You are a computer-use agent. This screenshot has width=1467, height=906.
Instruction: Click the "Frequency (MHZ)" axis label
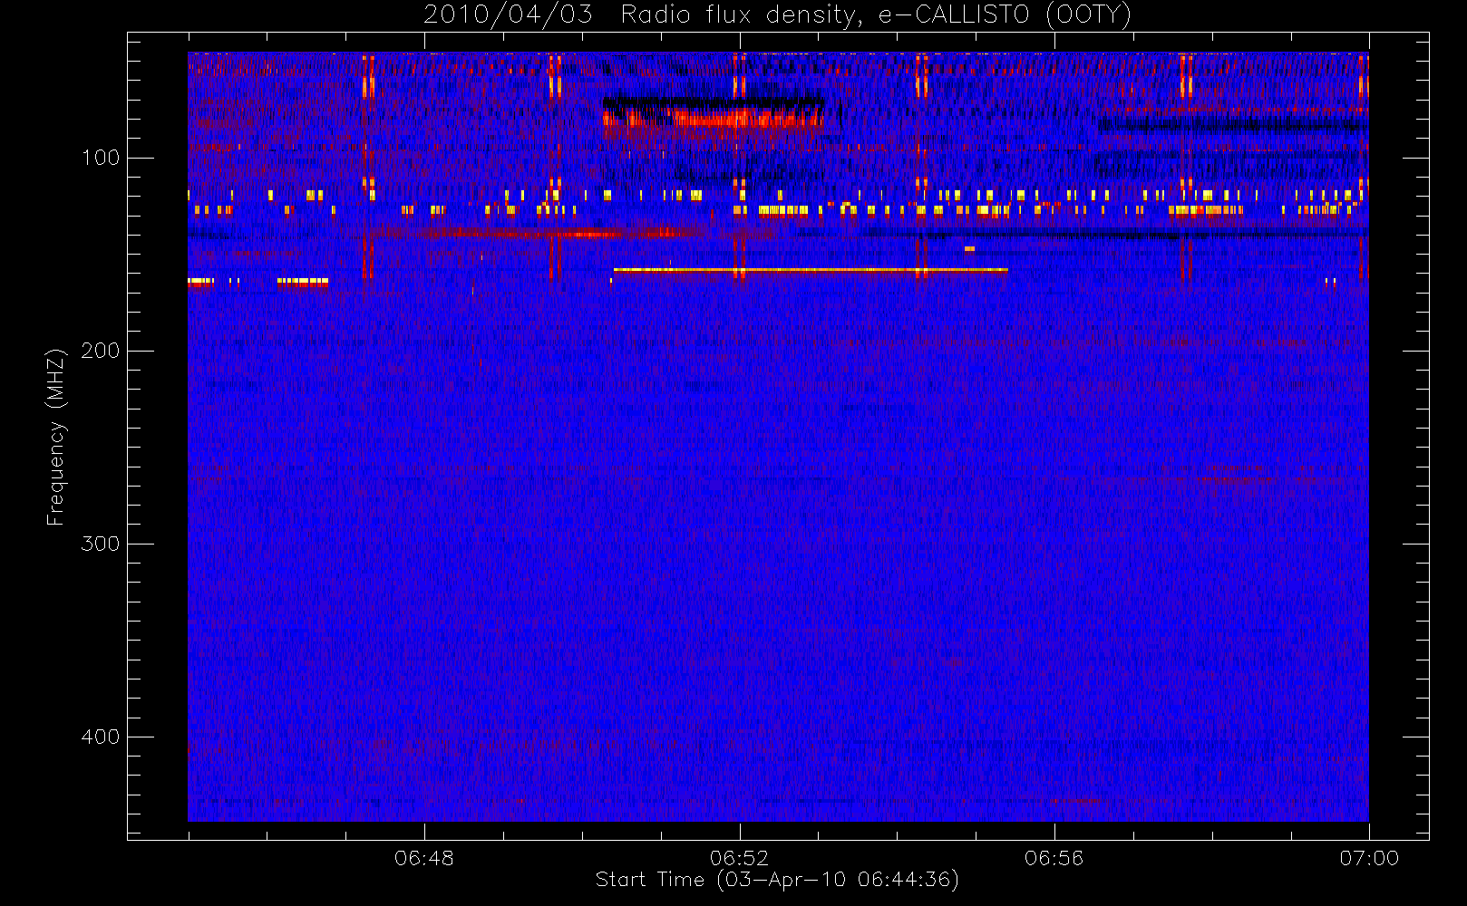click(56, 437)
